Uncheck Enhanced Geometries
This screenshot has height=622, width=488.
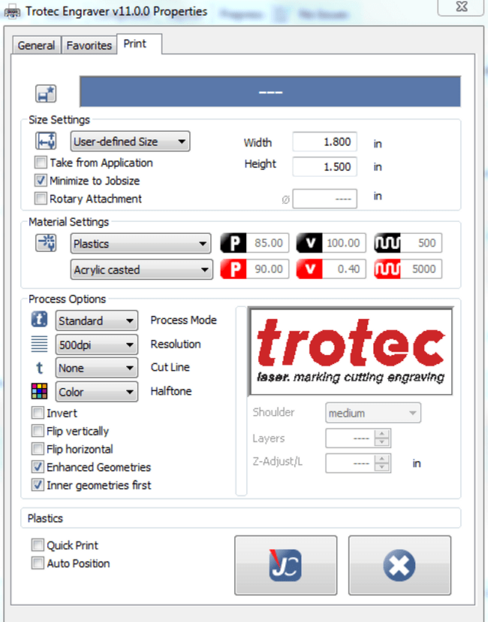pos(38,467)
